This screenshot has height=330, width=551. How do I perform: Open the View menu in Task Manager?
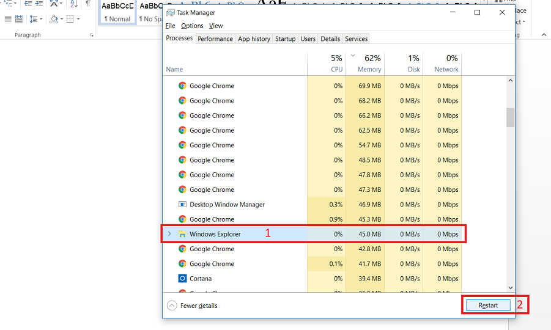click(216, 26)
